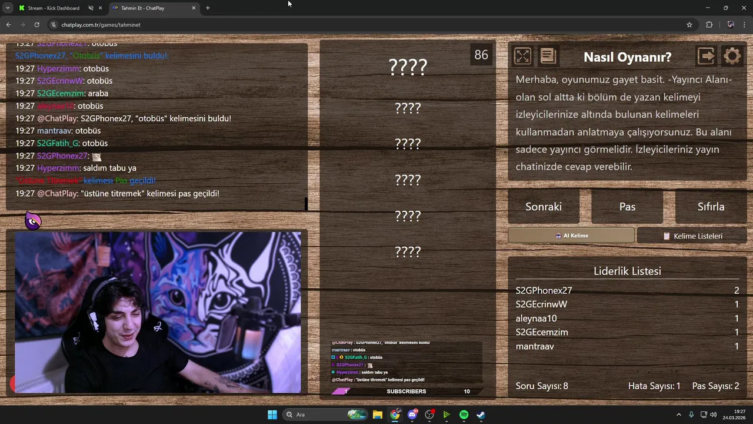This screenshot has width=753, height=424.
Task: Click the microphone permission icon in address bar
Action: [54, 25]
